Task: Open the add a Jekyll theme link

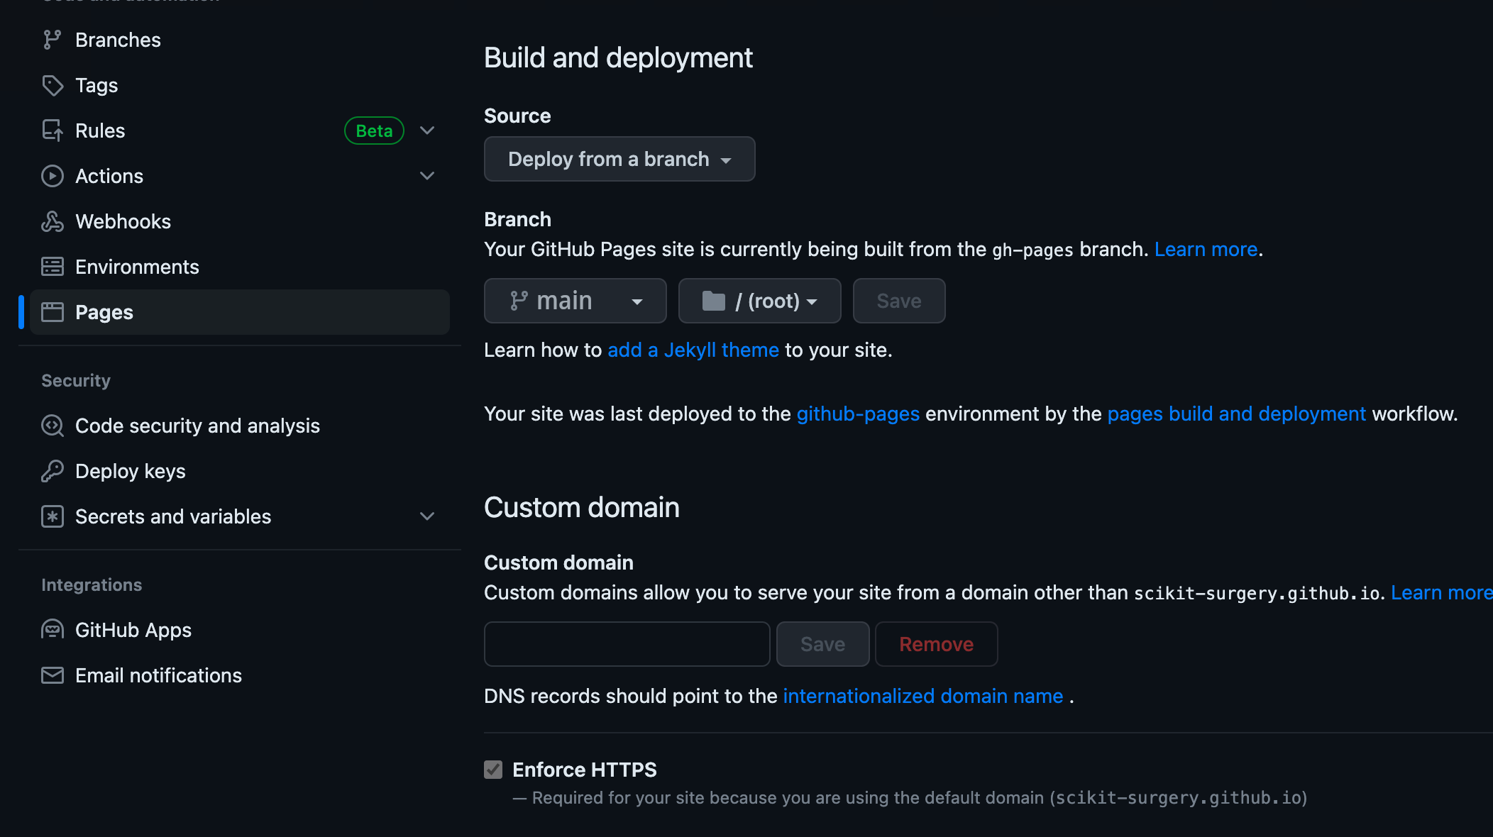Action: point(693,350)
